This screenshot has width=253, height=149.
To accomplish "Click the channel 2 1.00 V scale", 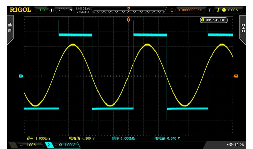I will point(69,145).
